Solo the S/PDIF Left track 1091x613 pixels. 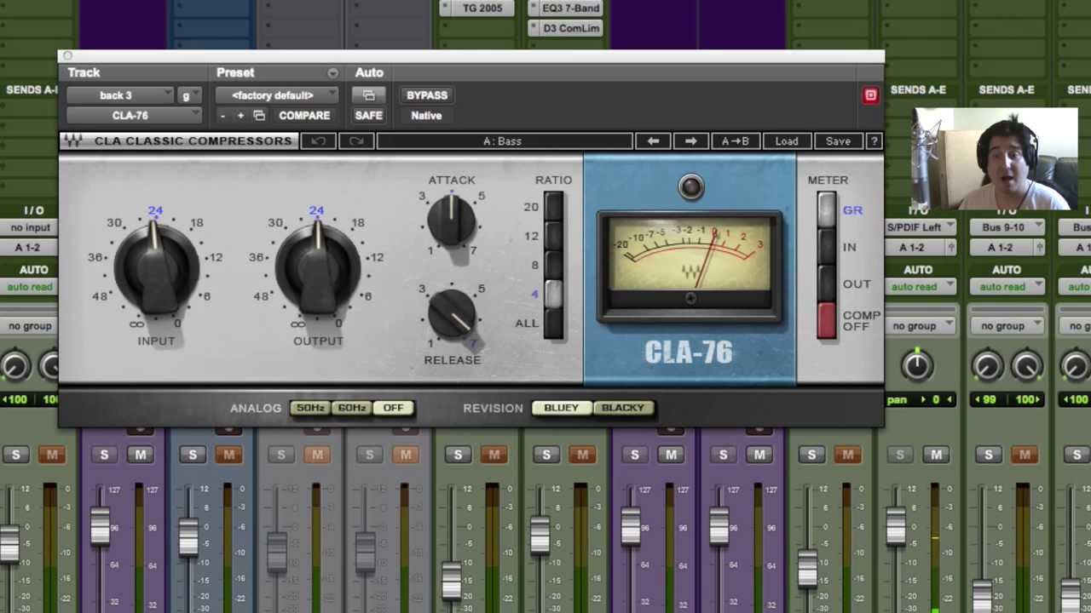[900, 455]
